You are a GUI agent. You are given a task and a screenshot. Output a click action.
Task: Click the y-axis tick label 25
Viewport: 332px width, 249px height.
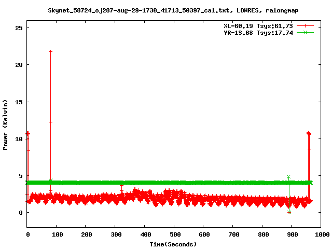point(19,27)
